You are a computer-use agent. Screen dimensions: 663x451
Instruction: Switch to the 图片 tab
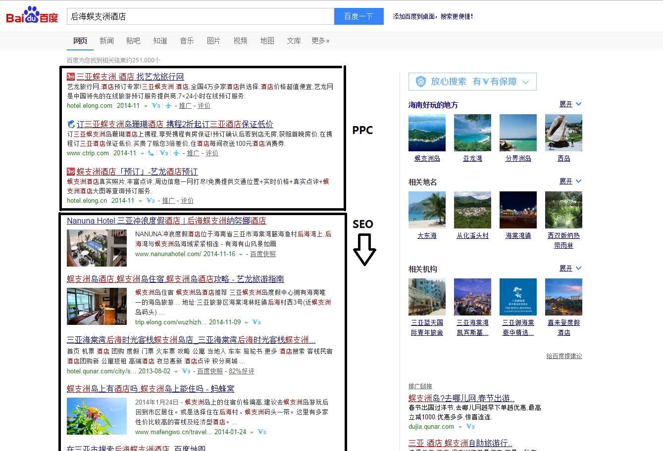(x=213, y=41)
